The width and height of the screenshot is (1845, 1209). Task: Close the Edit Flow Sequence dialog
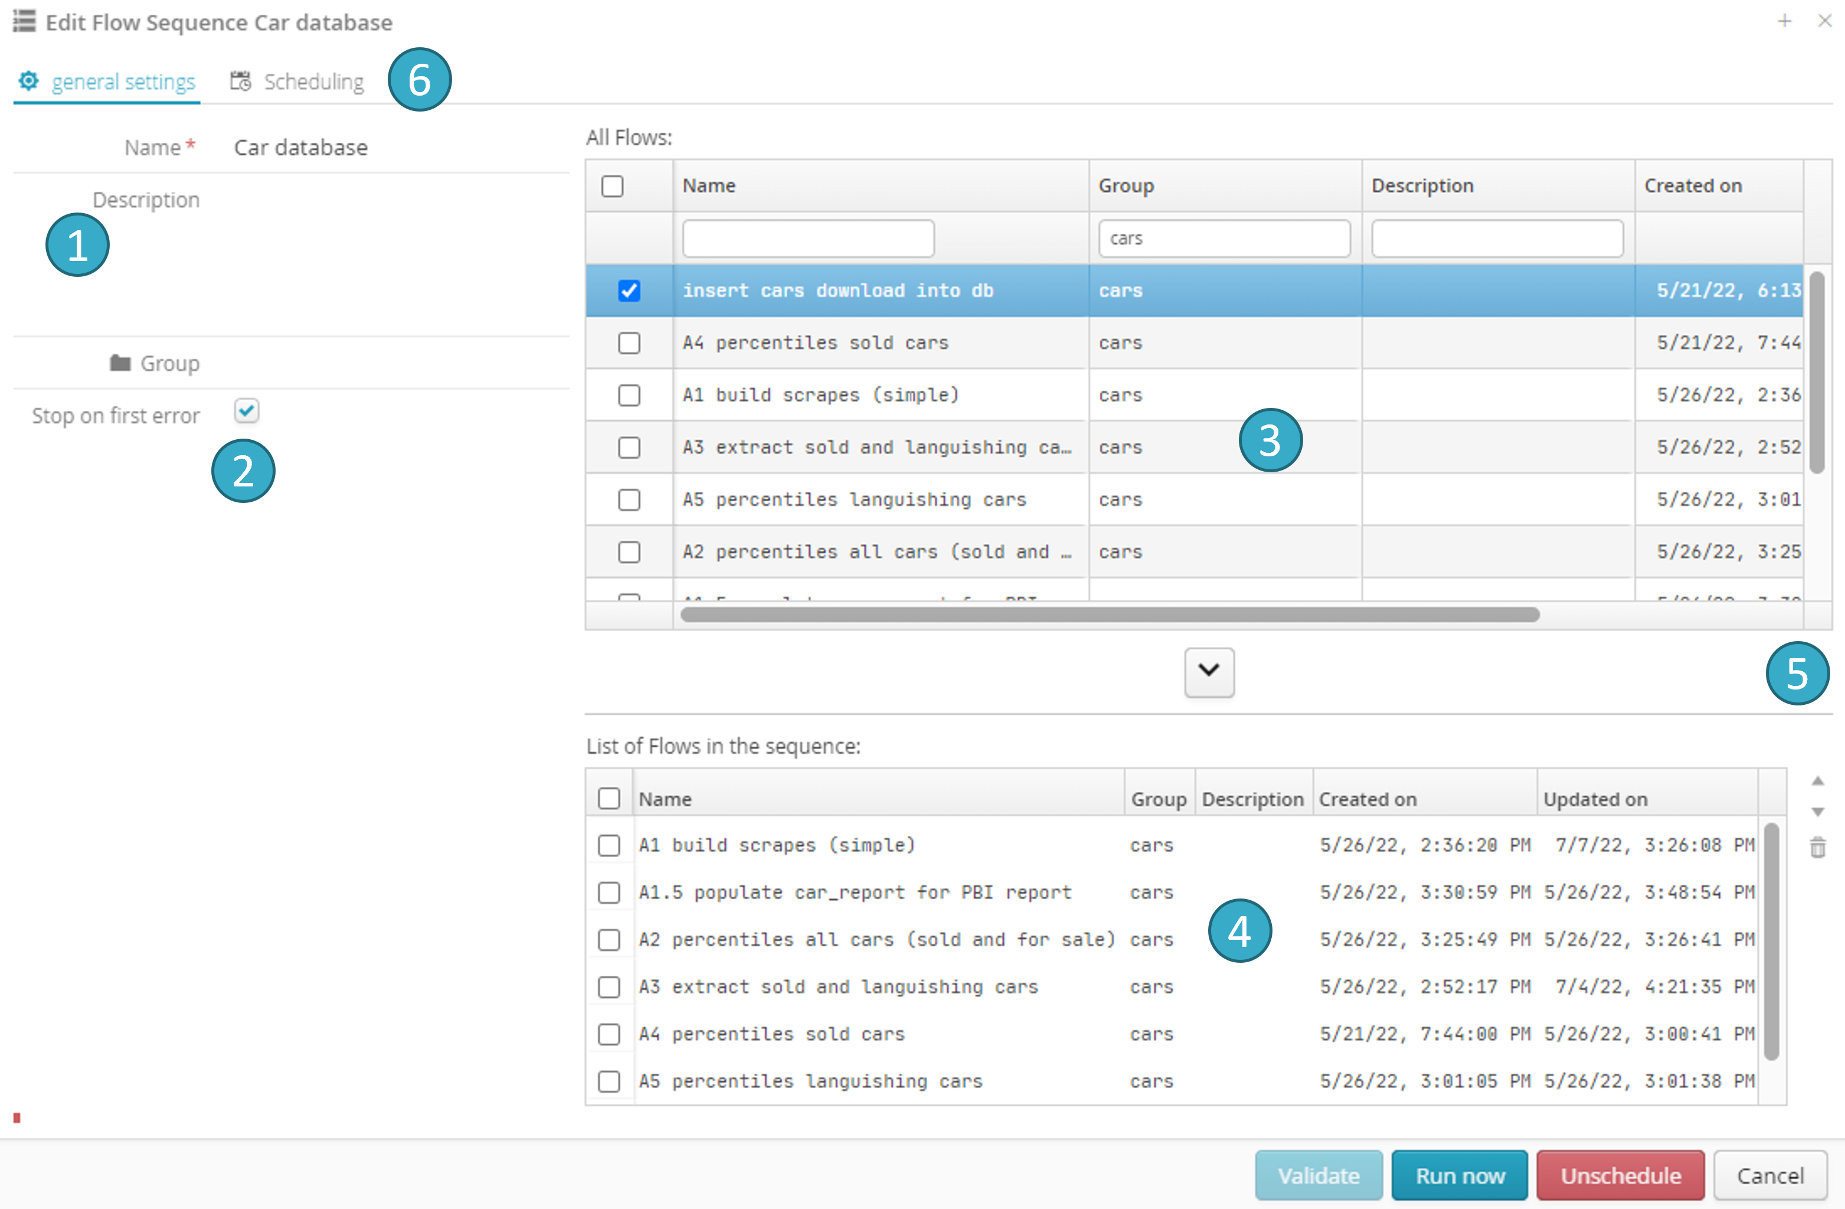(1824, 22)
